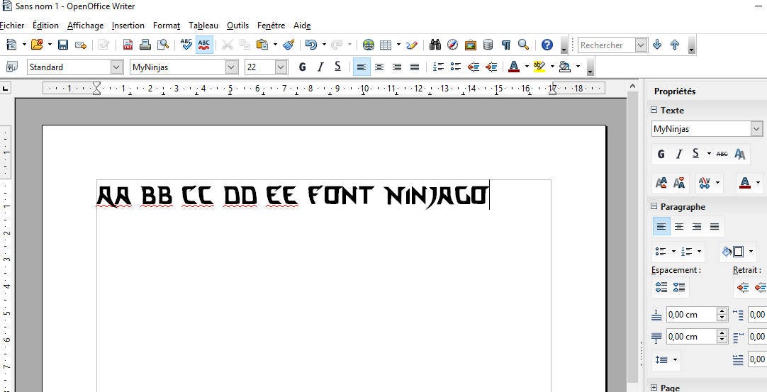Create a new document via toolbar icon
This screenshot has height=392, width=767.
11,45
